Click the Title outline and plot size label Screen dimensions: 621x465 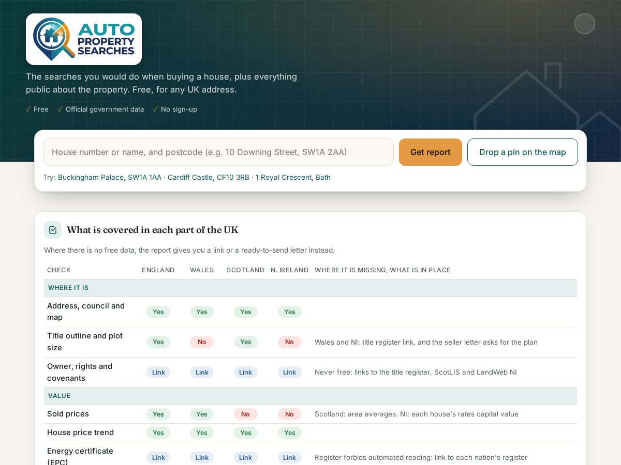point(85,342)
